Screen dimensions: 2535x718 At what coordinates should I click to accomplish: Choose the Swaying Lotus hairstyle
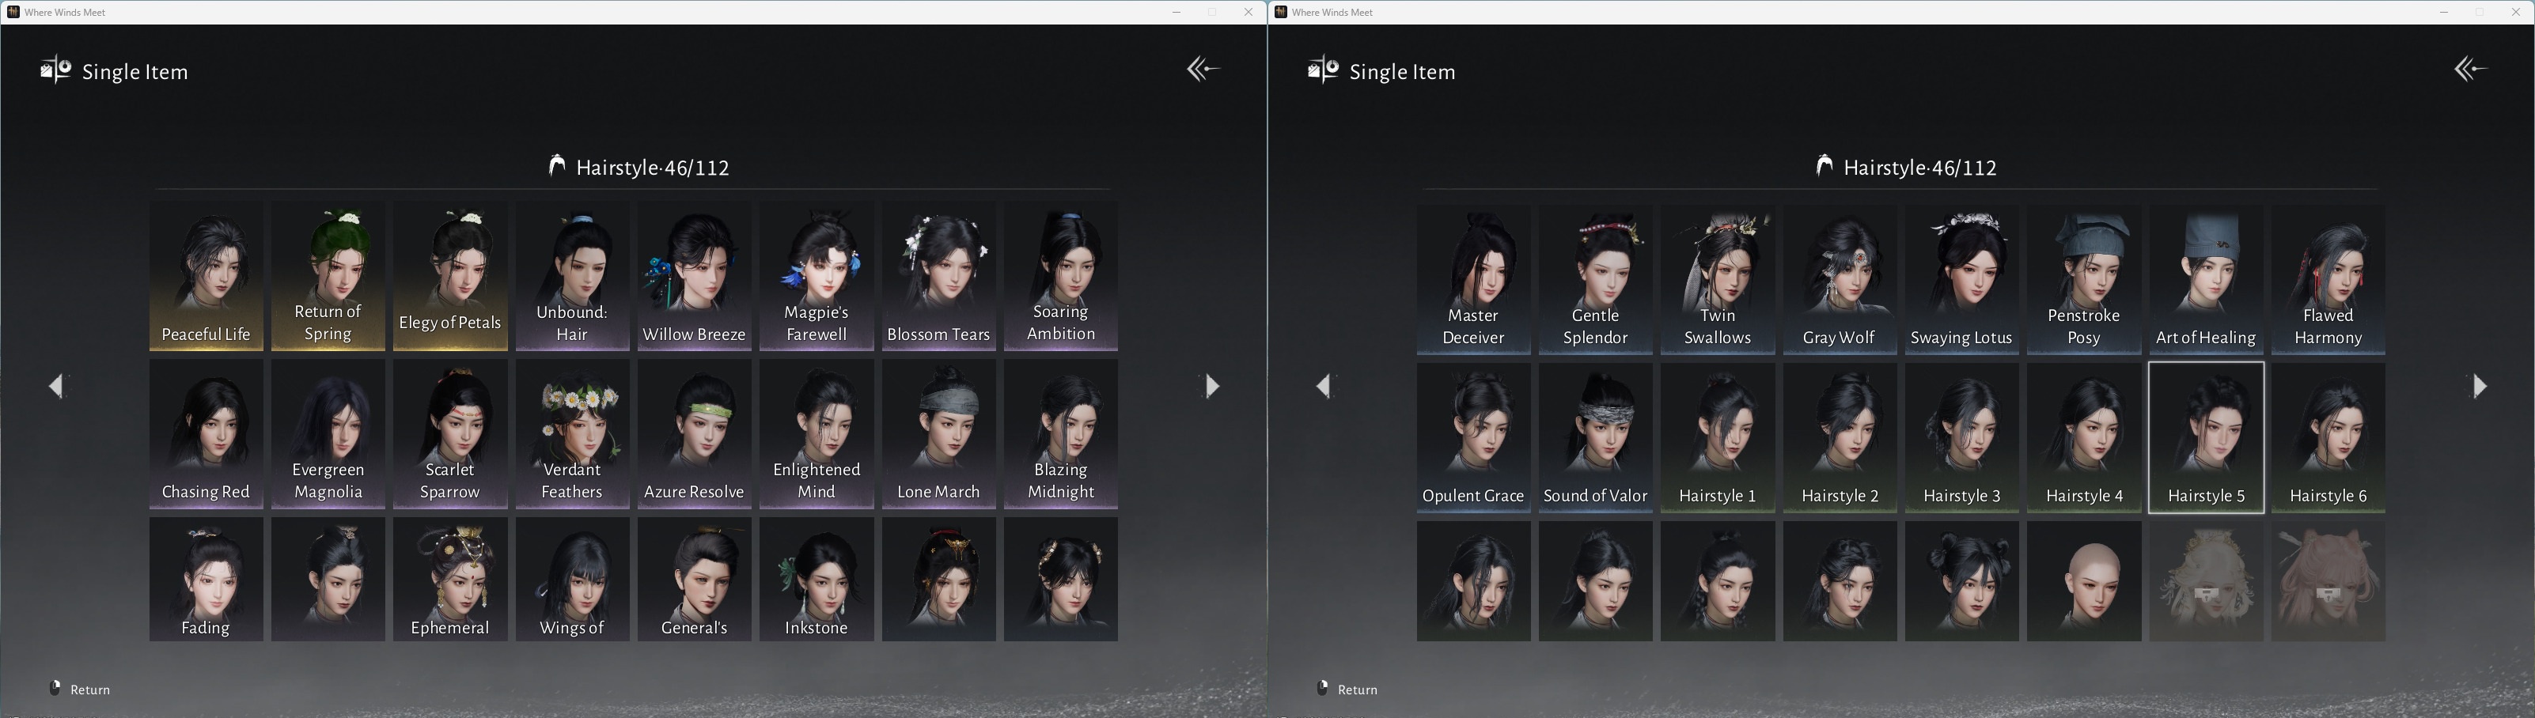[x=1961, y=279]
